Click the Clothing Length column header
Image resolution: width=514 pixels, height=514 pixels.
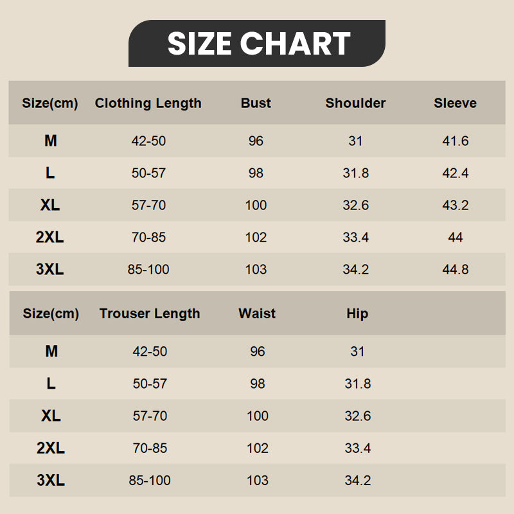[148, 103]
